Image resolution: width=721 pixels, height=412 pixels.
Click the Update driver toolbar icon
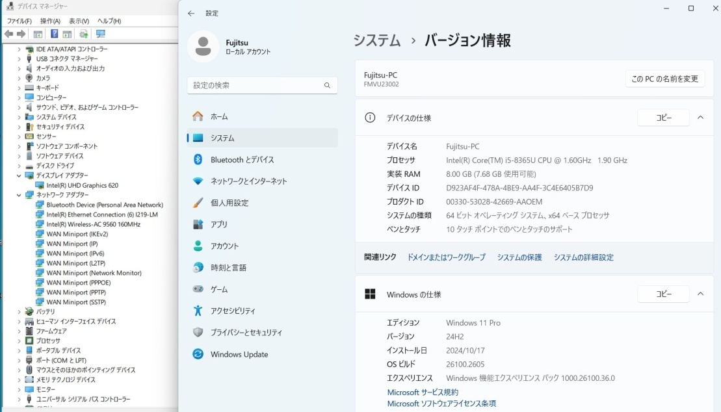tap(84, 34)
